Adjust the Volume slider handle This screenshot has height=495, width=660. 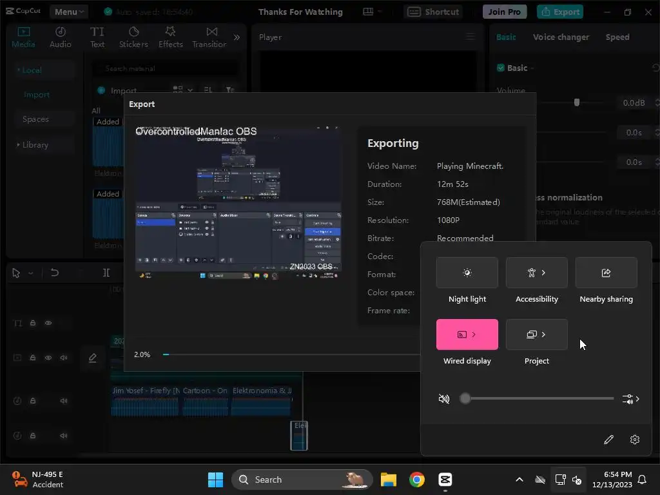(577, 102)
